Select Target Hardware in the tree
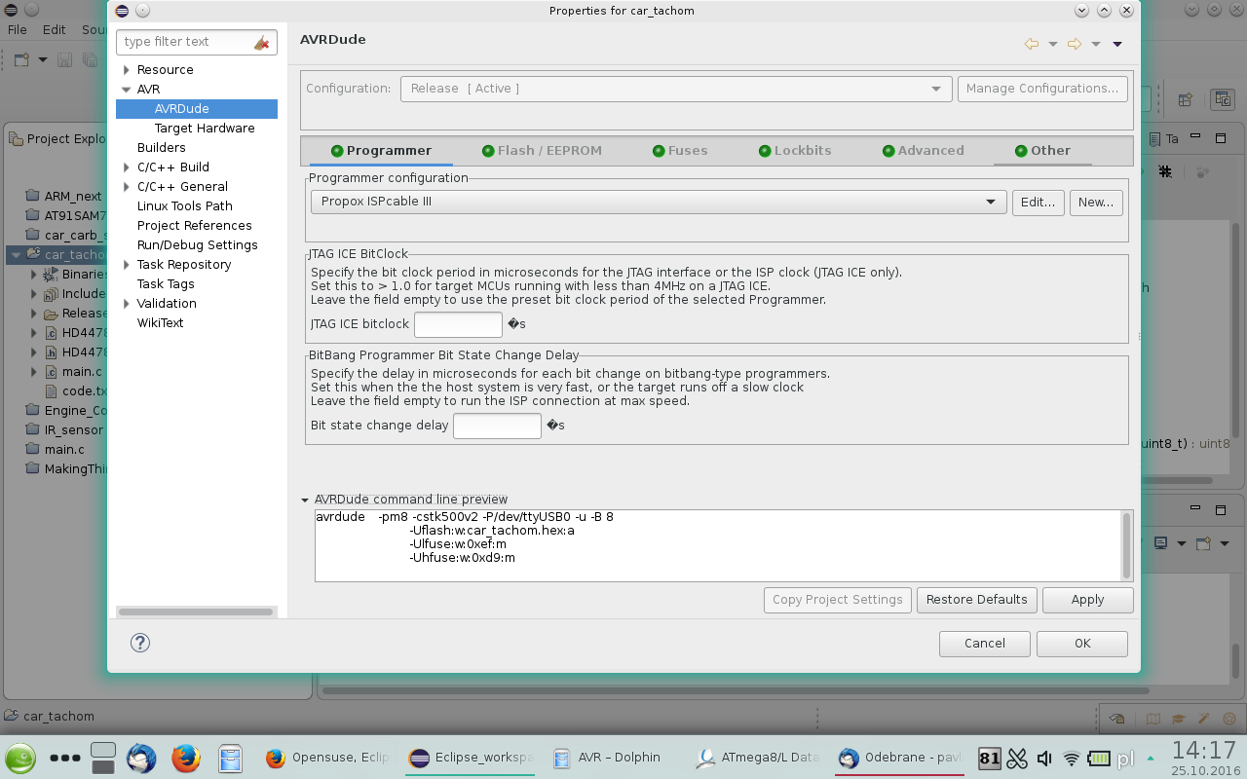The height and width of the screenshot is (779, 1247). (205, 129)
